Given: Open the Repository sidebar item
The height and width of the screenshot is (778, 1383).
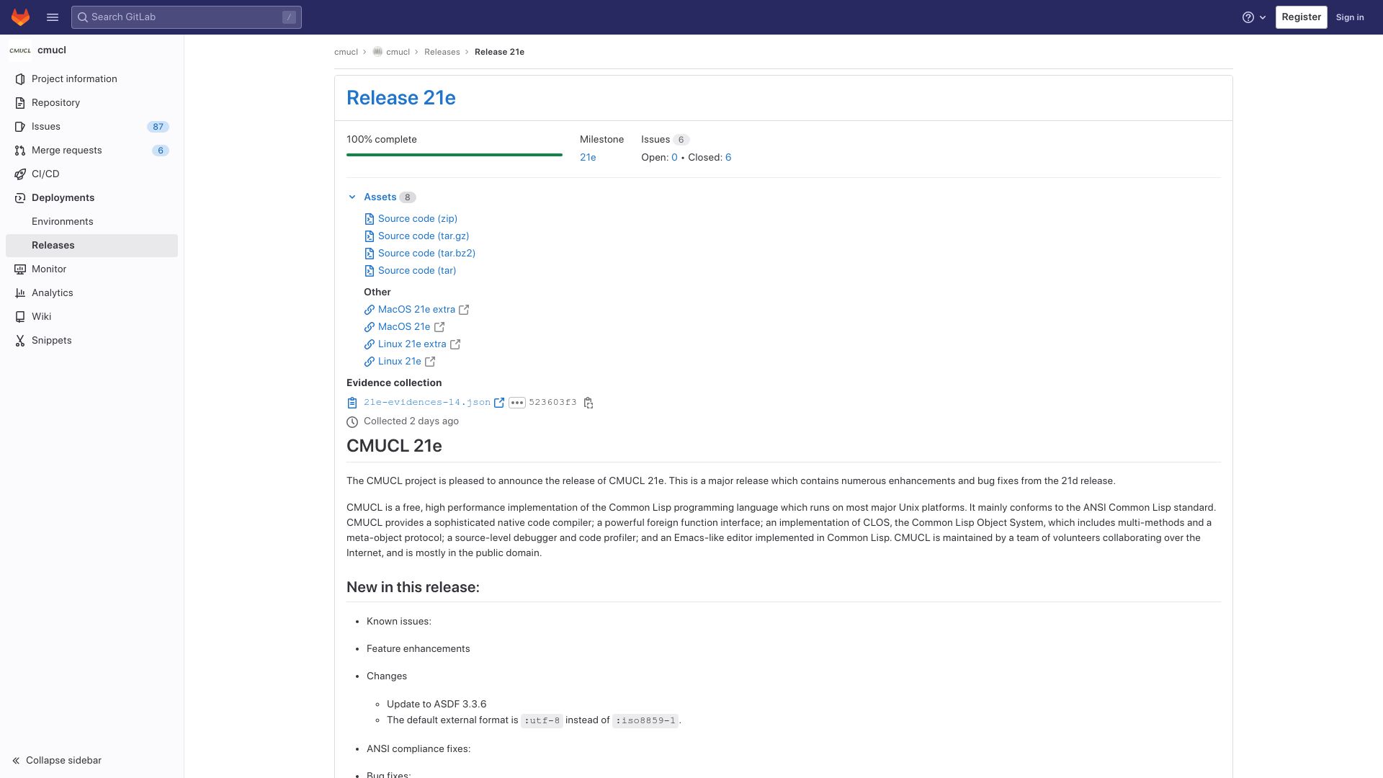Looking at the screenshot, I should (91, 103).
